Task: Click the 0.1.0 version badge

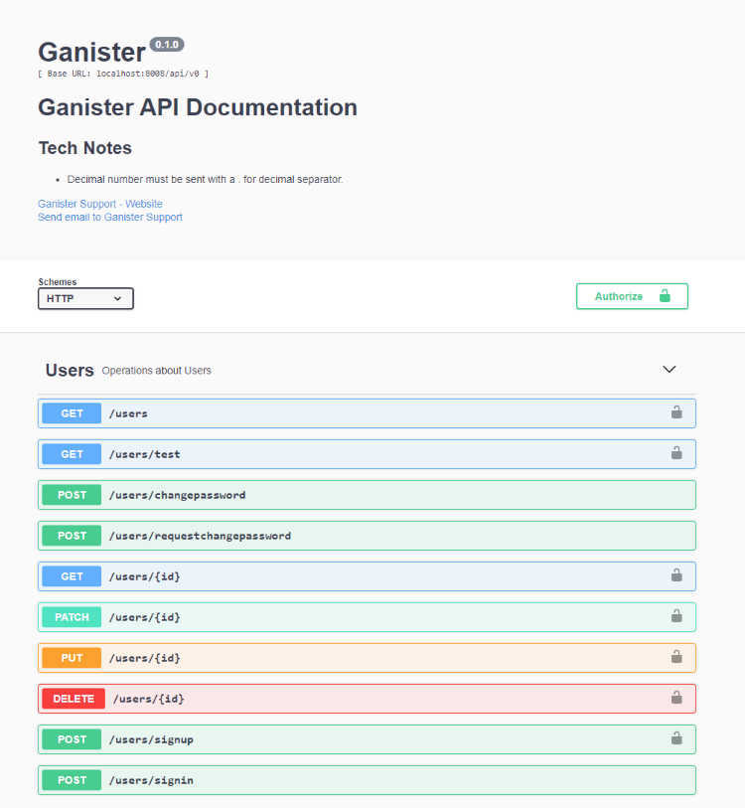Action: [x=167, y=45]
